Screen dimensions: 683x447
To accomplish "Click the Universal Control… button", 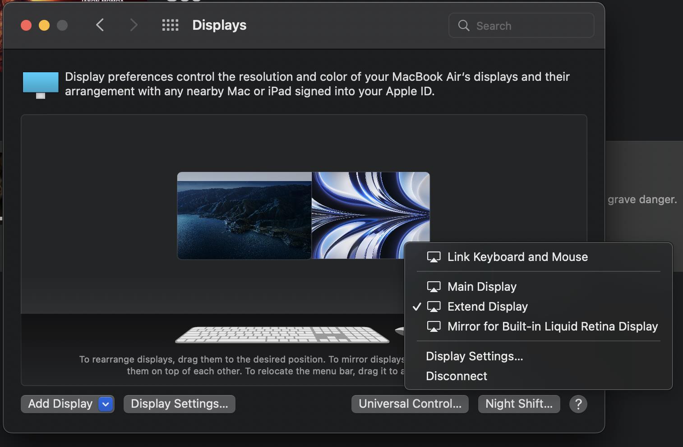I will click(x=410, y=404).
